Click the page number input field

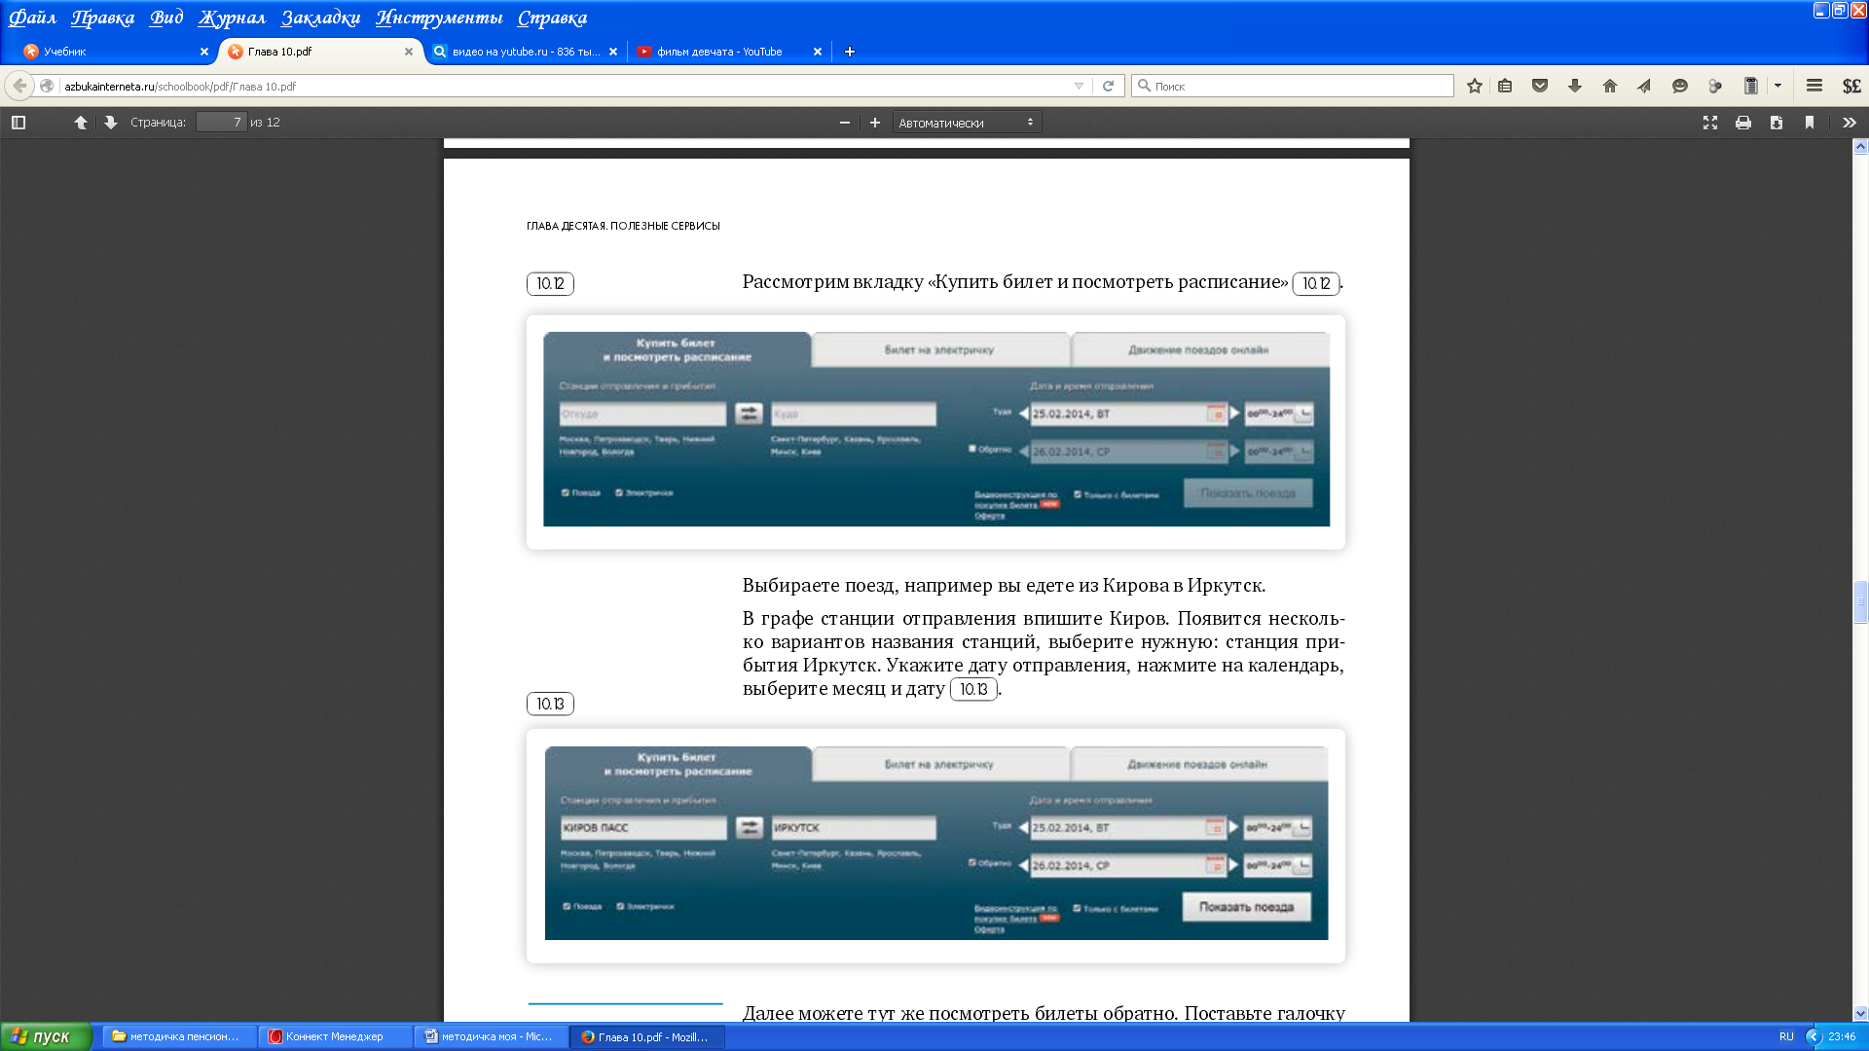point(221,123)
